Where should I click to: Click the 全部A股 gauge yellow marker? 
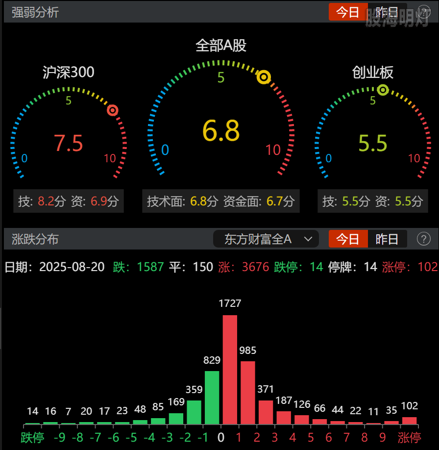pyautogui.click(x=264, y=77)
